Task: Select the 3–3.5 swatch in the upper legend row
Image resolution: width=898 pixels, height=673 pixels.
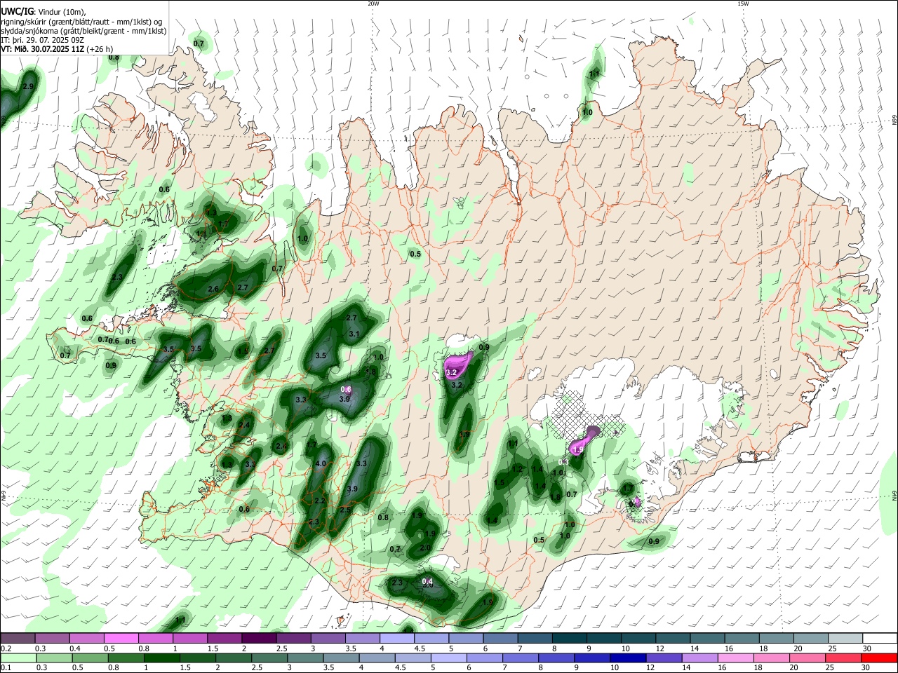Action: click(x=328, y=638)
